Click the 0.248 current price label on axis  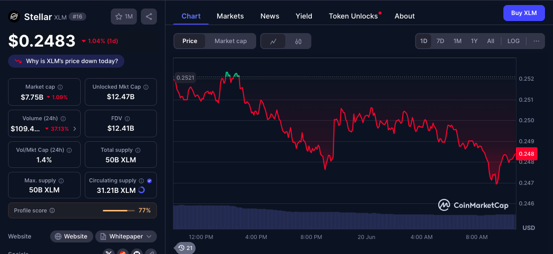526,154
